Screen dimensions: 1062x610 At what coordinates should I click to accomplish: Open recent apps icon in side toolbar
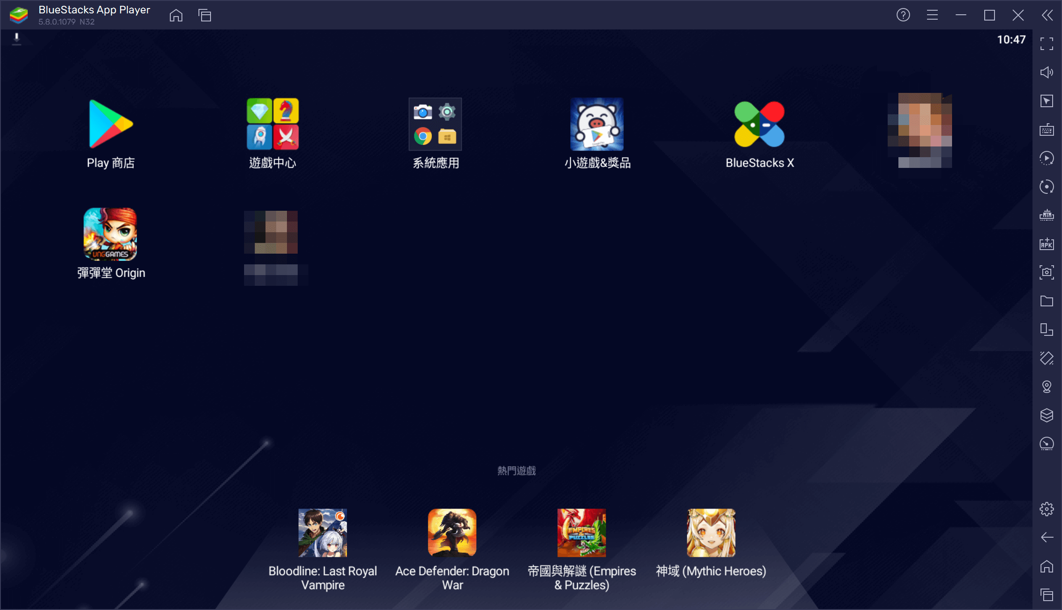(x=1047, y=595)
